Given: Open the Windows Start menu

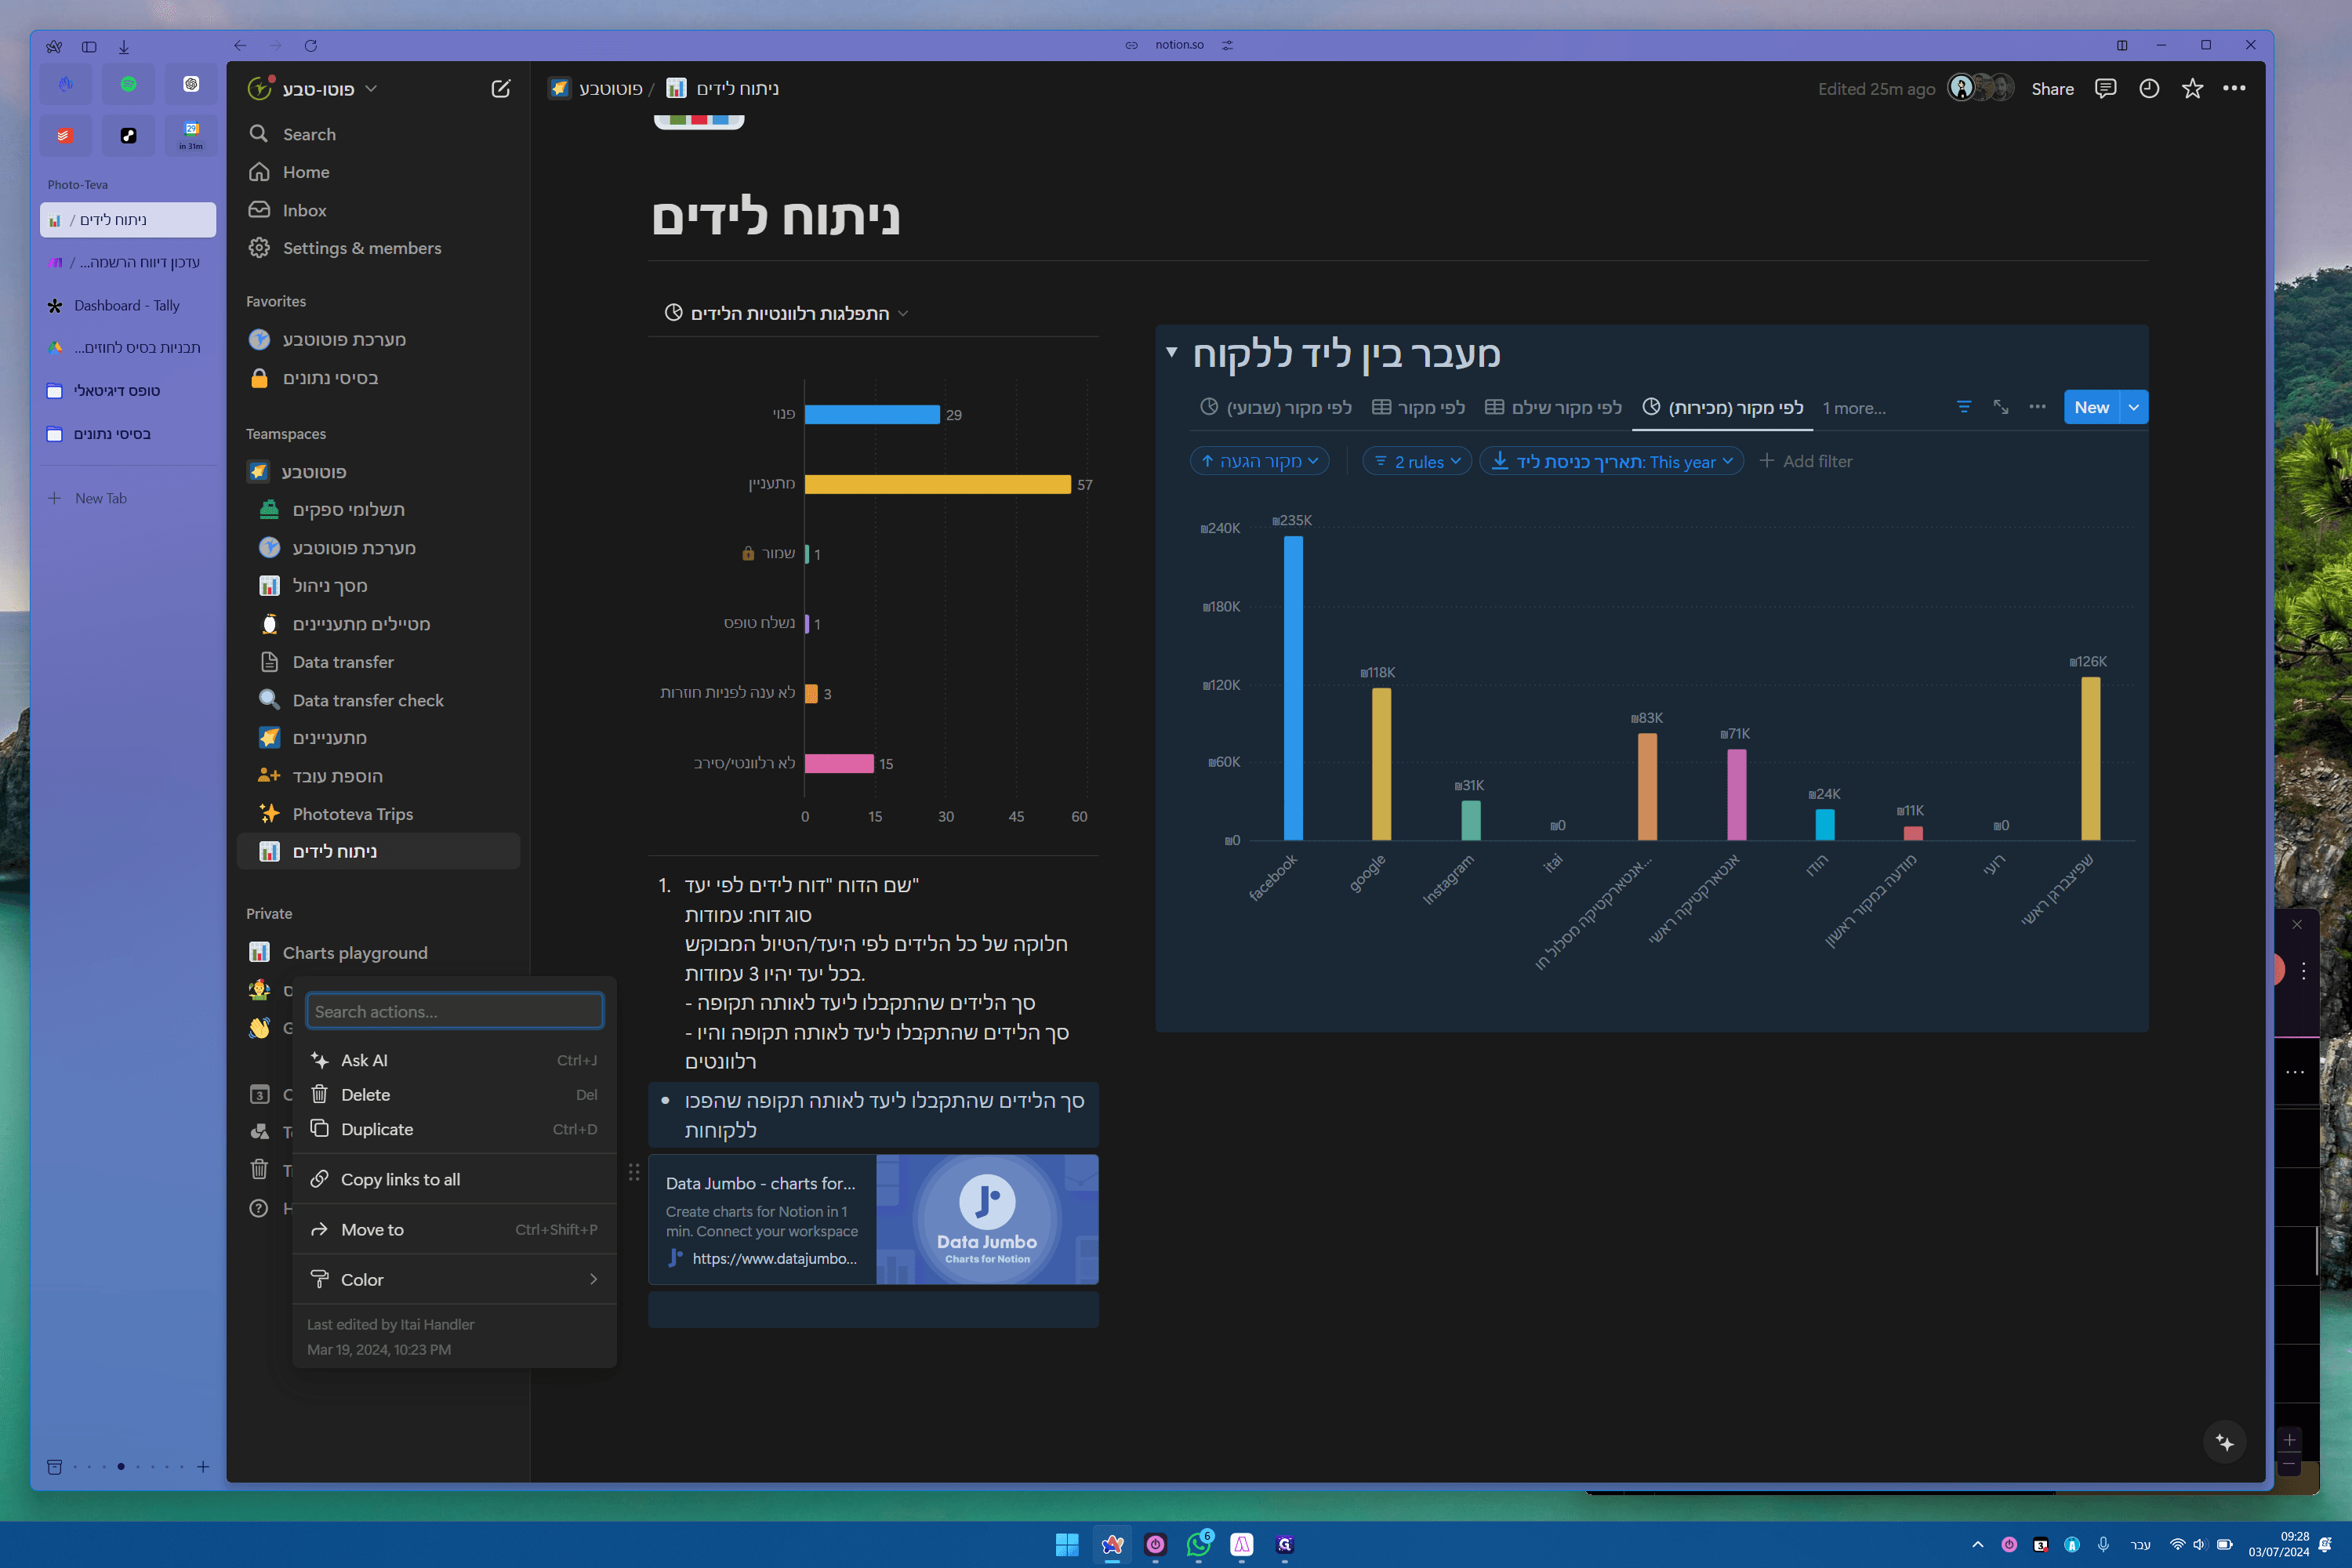Looking at the screenshot, I should tap(1067, 1544).
